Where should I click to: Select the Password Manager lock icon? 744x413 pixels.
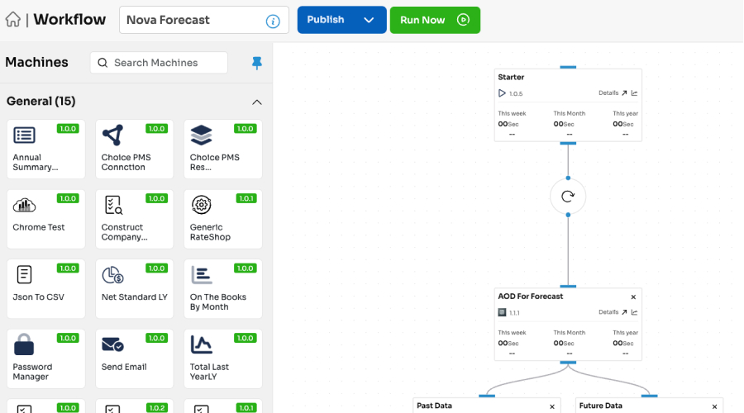click(24, 344)
